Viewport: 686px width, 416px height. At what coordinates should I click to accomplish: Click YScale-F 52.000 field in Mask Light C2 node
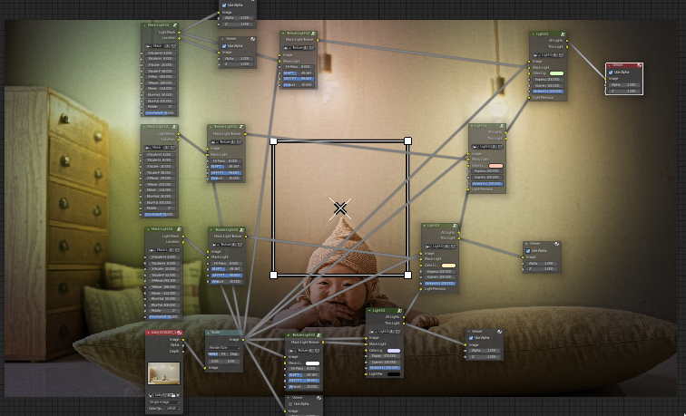(x=164, y=276)
